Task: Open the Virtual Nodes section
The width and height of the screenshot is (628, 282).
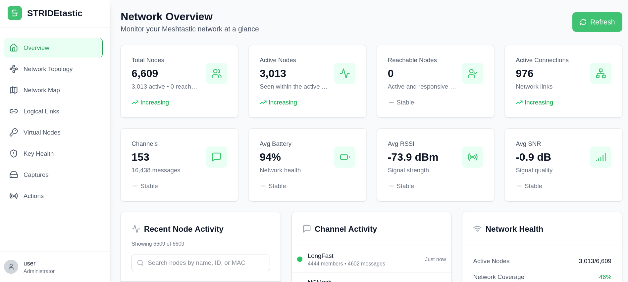Action: 53,132
